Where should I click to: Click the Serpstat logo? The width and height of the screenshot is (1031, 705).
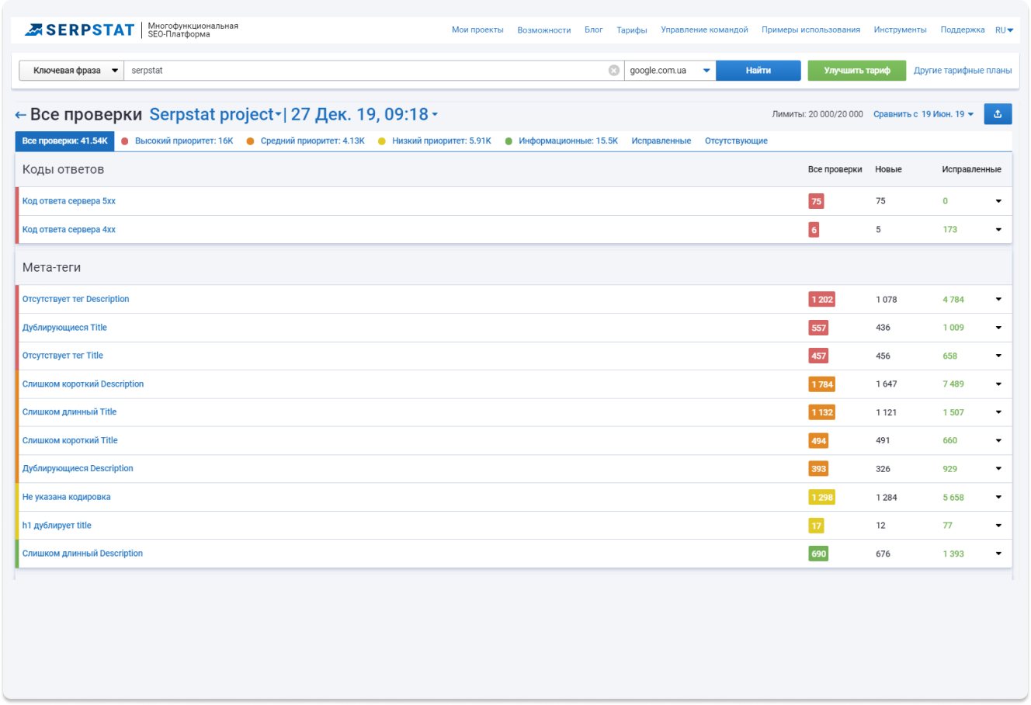79,30
